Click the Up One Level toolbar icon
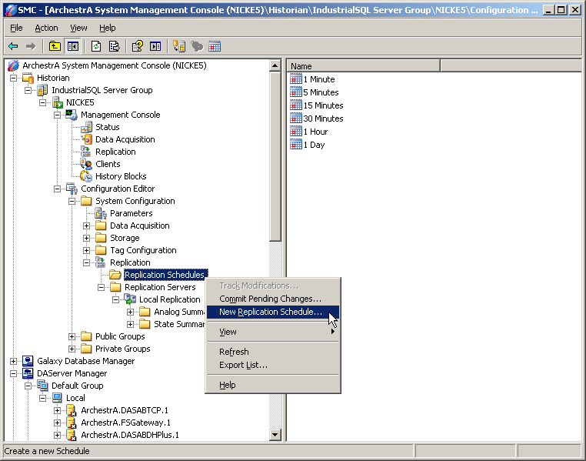The width and height of the screenshot is (586, 461). tap(55, 46)
